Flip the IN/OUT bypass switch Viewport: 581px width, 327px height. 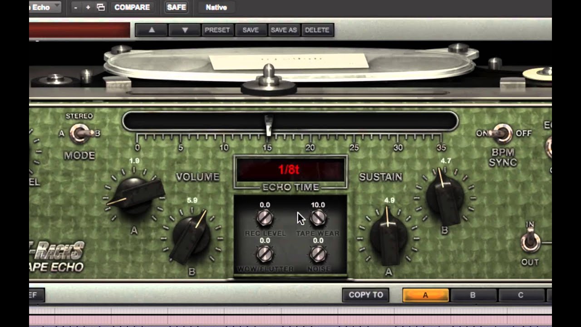click(x=530, y=242)
